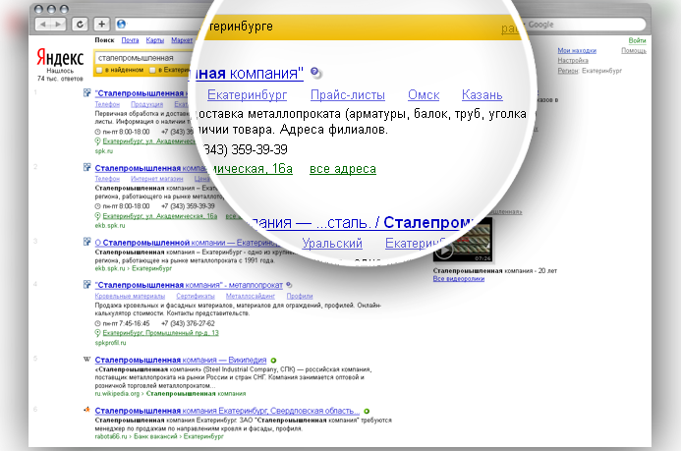Play the video with the play button

point(444,250)
